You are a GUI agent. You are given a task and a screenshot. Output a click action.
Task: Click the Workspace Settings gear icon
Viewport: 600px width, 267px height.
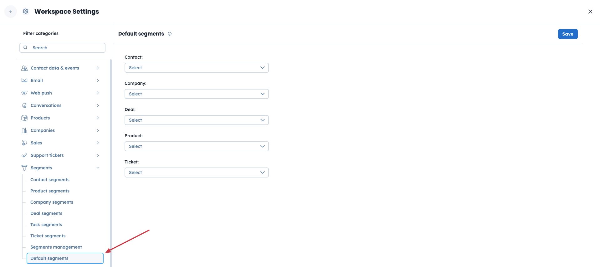[26, 12]
